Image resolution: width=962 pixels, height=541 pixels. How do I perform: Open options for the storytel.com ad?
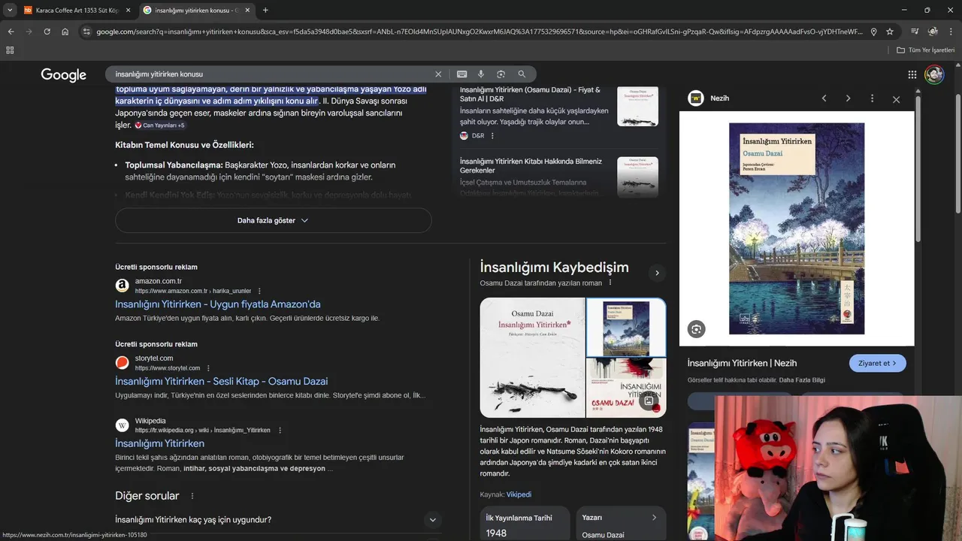click(208, 368)
